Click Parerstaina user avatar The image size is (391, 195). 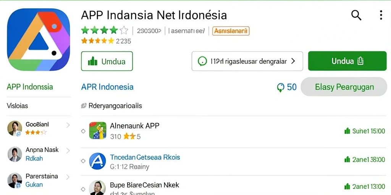tap(15, 181)
